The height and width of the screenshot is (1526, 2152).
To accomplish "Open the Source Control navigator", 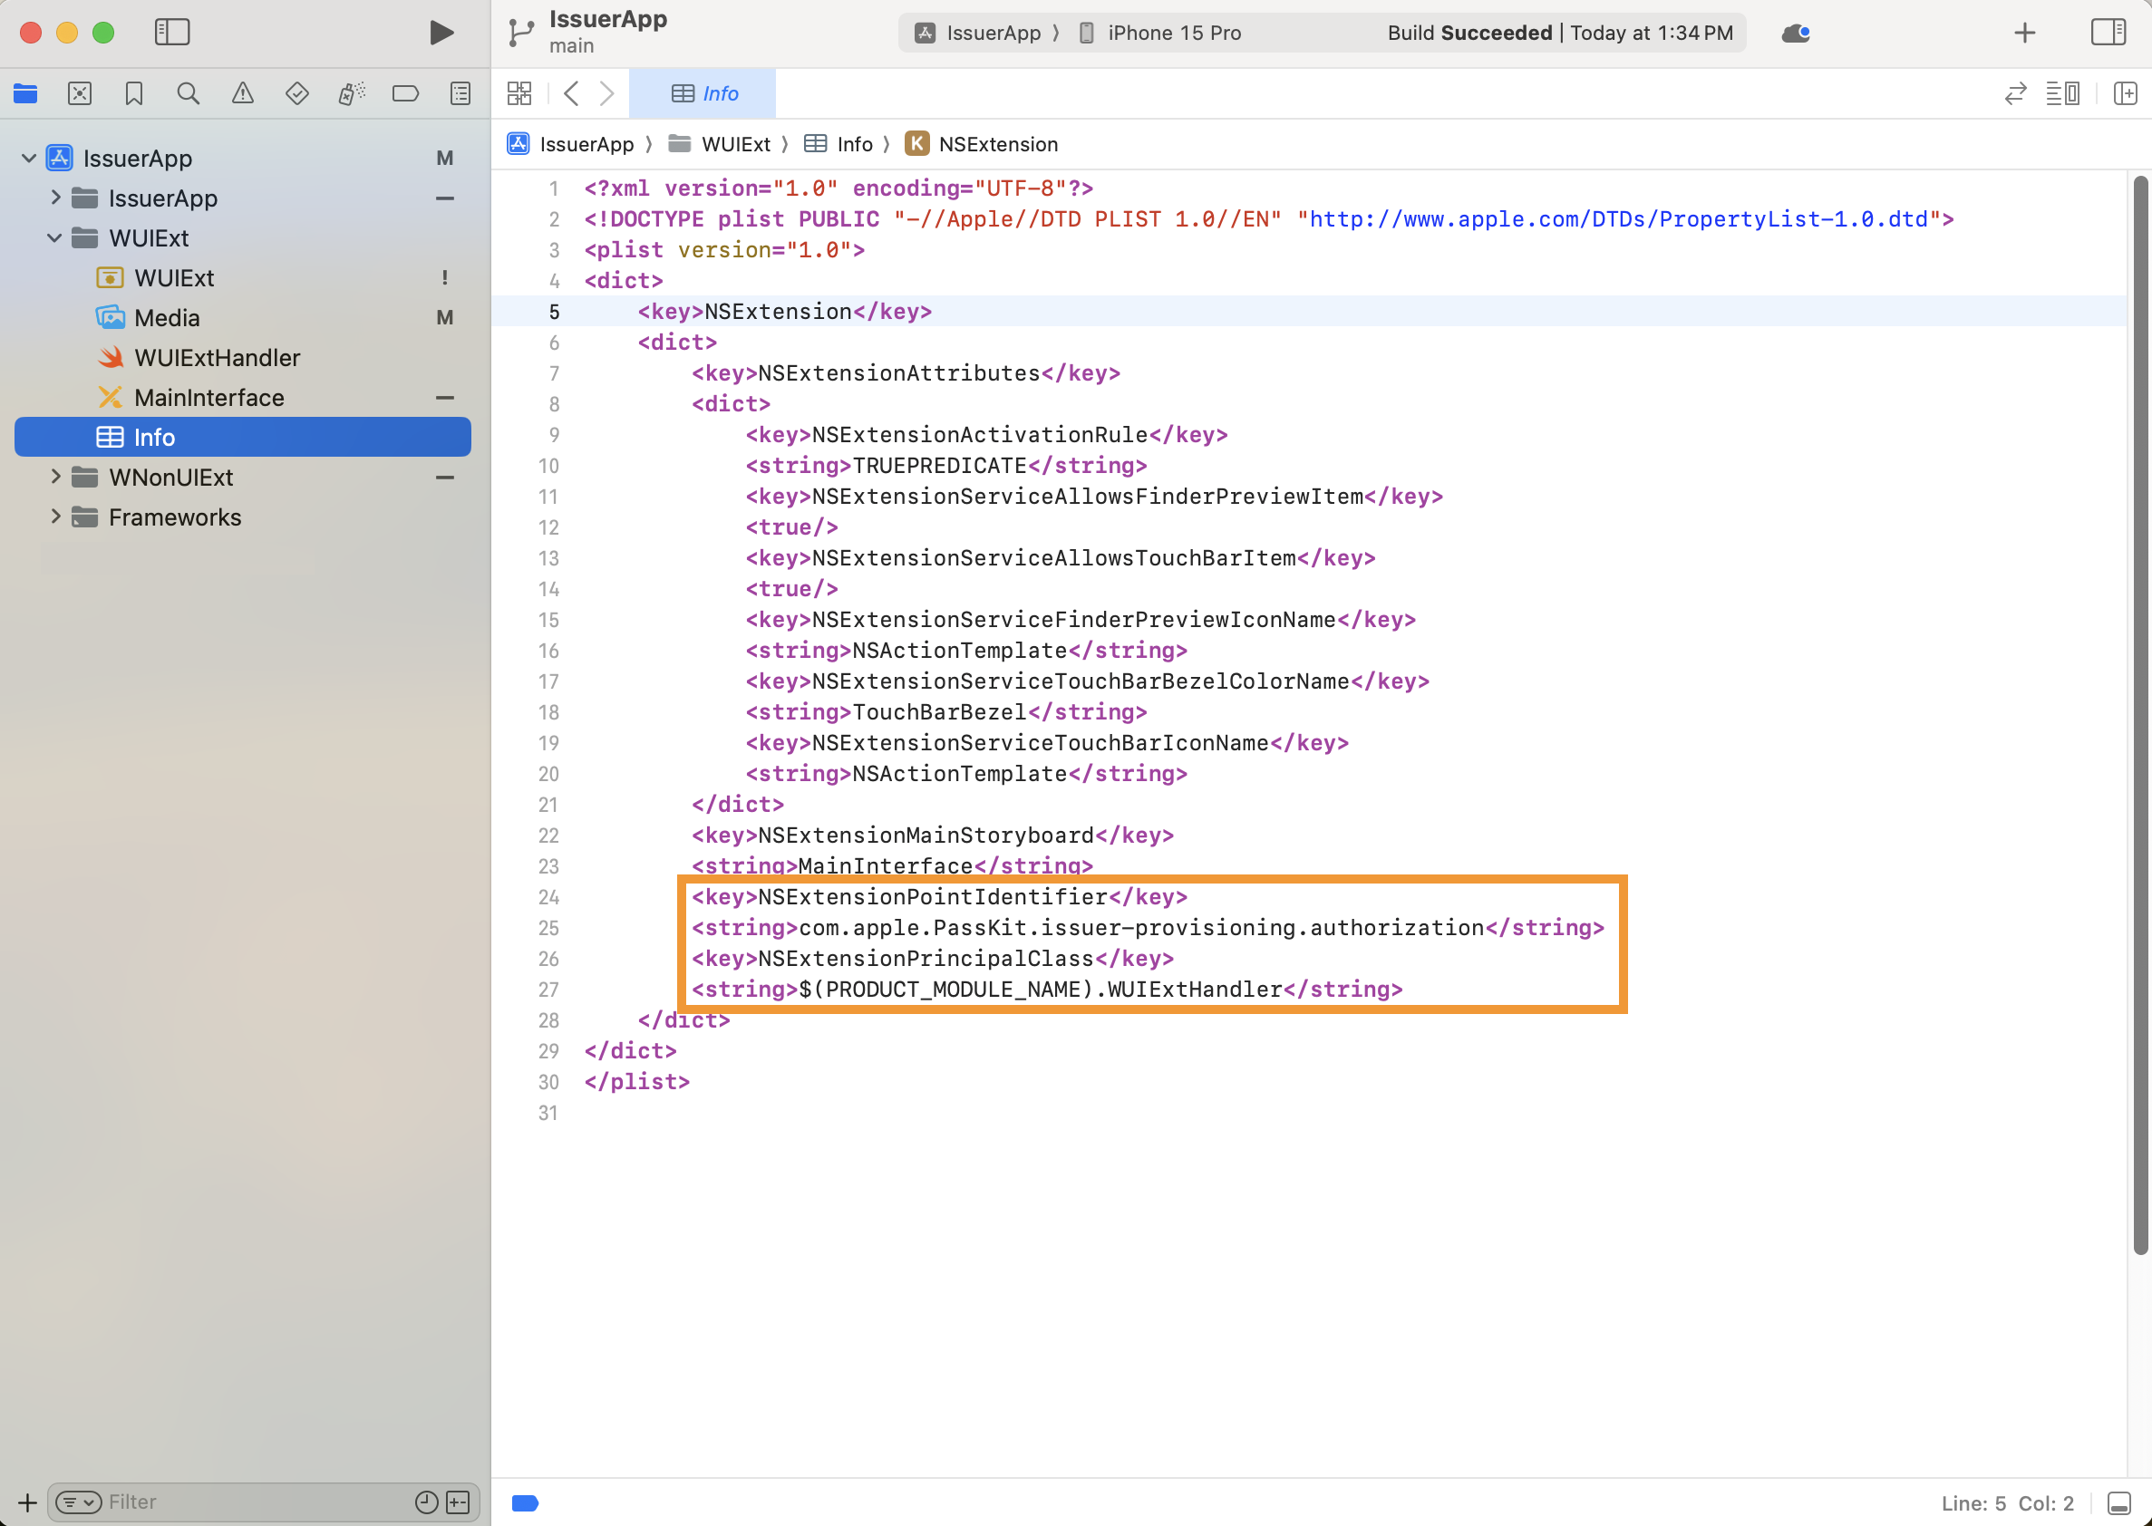I will point(80,93).
